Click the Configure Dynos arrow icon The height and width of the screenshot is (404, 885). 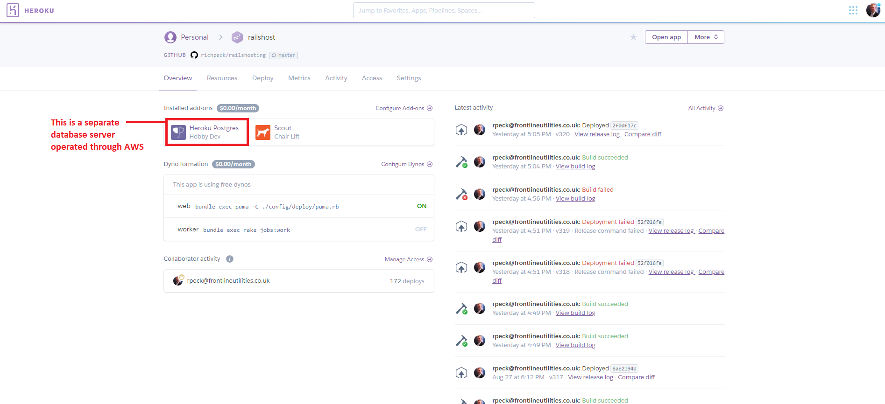pyautogui.click(x=430, y=164)
